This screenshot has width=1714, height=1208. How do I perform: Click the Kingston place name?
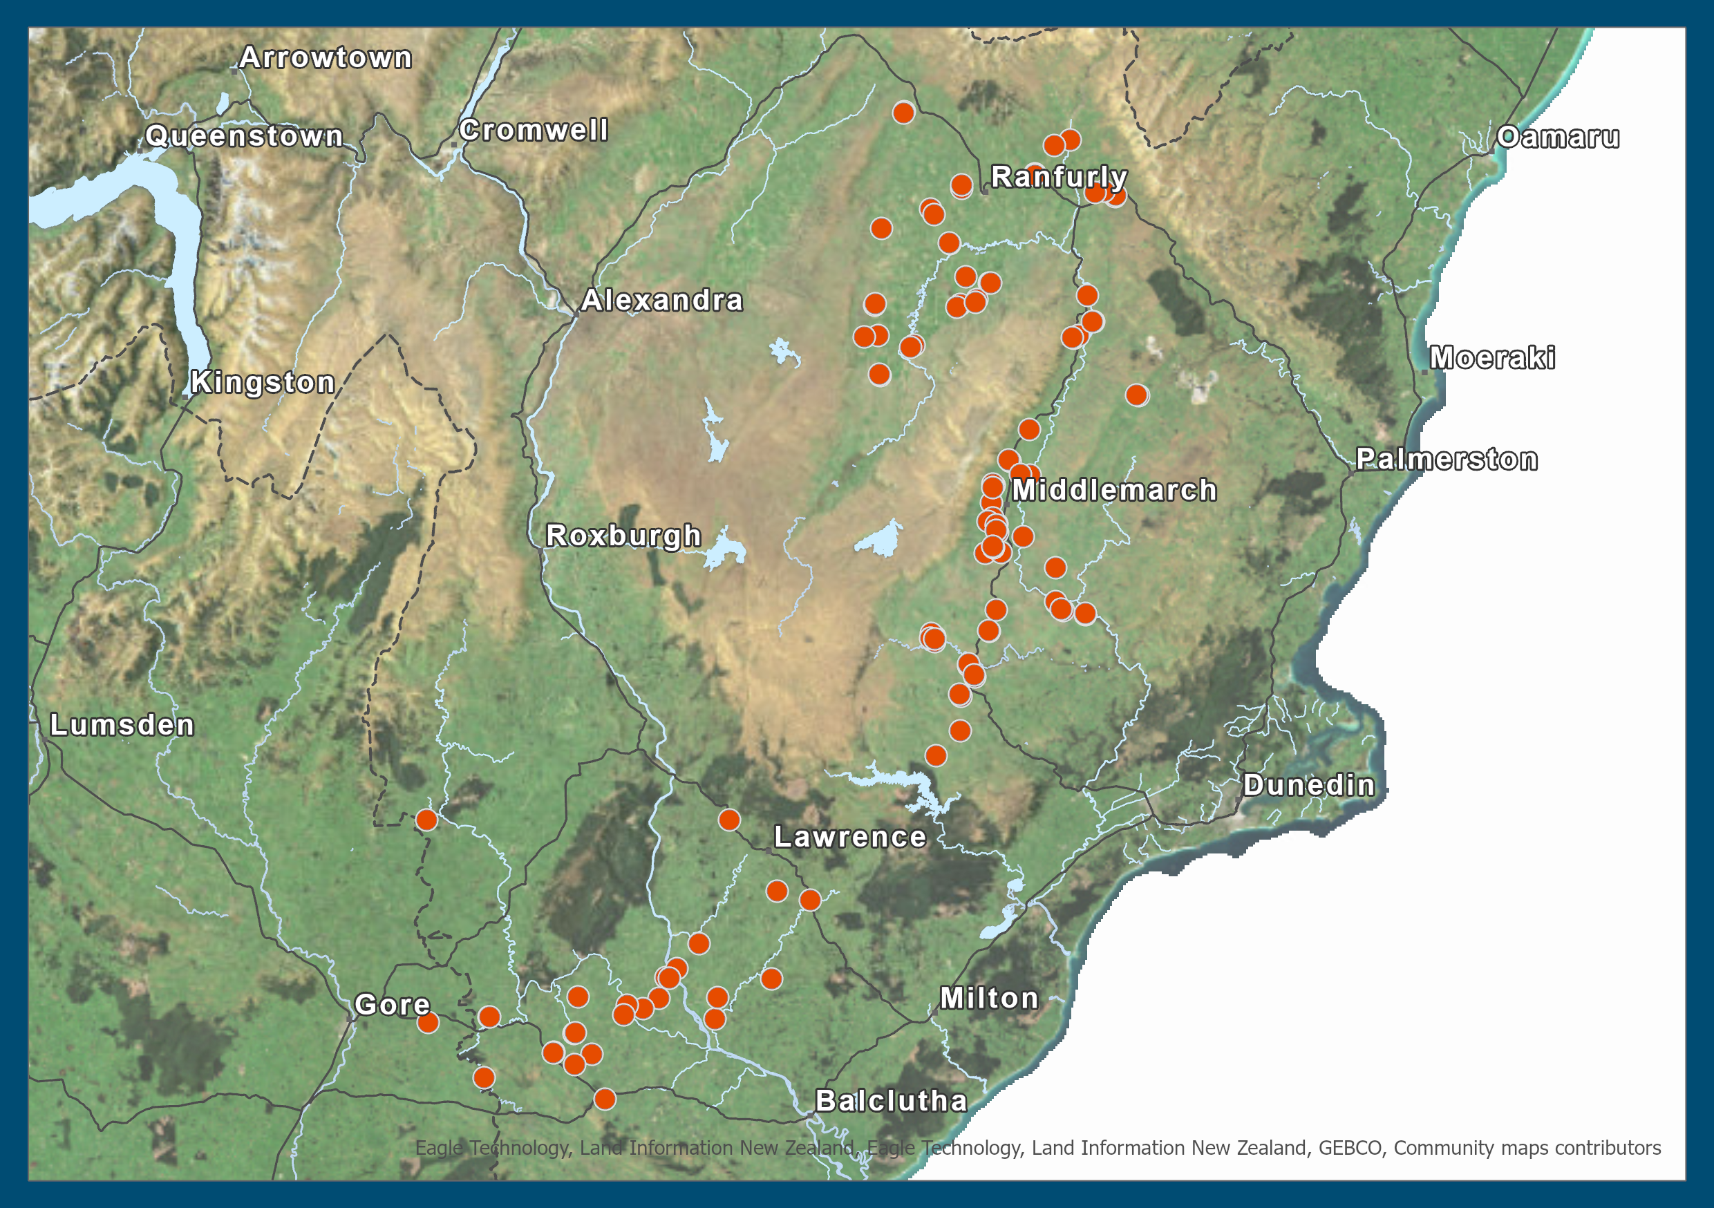(263, 382)
